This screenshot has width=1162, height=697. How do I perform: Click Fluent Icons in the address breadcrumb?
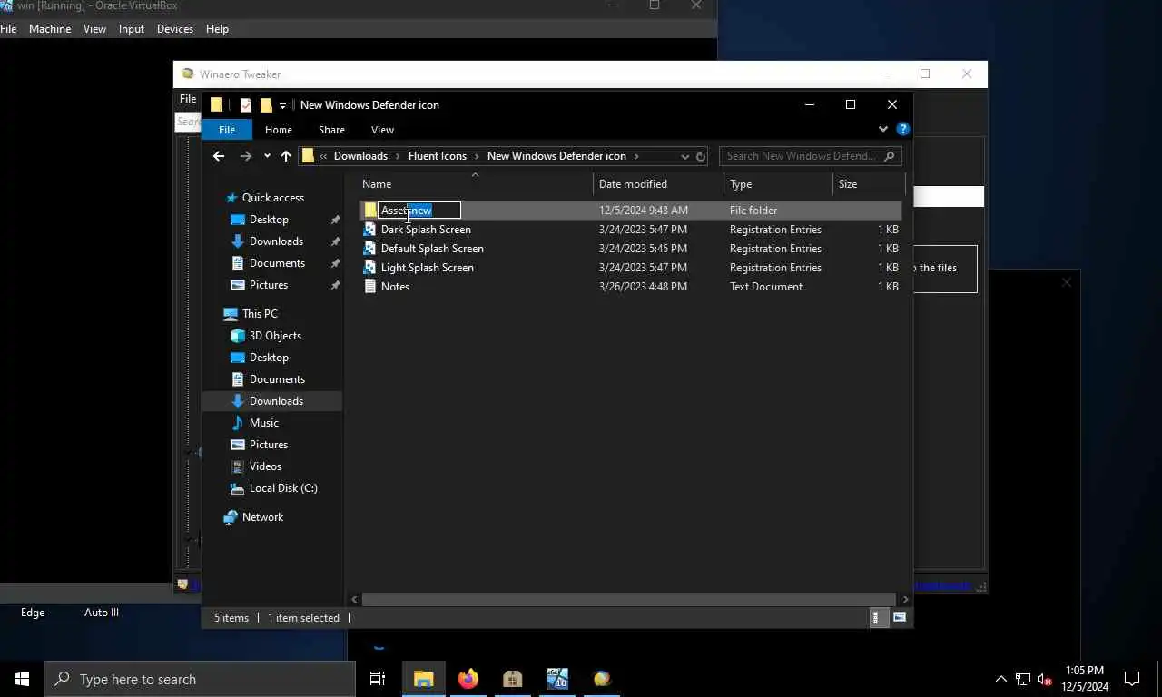[437, 156]
